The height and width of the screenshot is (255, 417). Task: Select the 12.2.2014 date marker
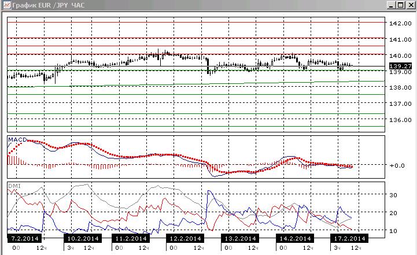(185, 238)
